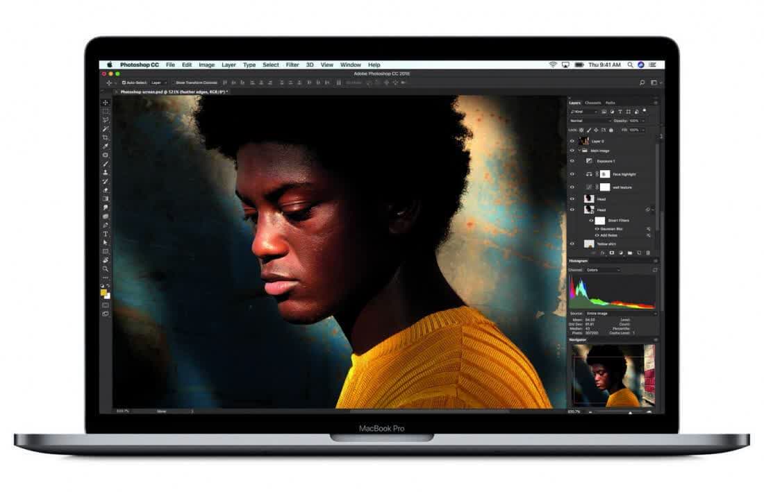Toggle the Auto-Select checkbox
Image resolution: width=764 pixels, height=492 pixels.
pos(124,83)
